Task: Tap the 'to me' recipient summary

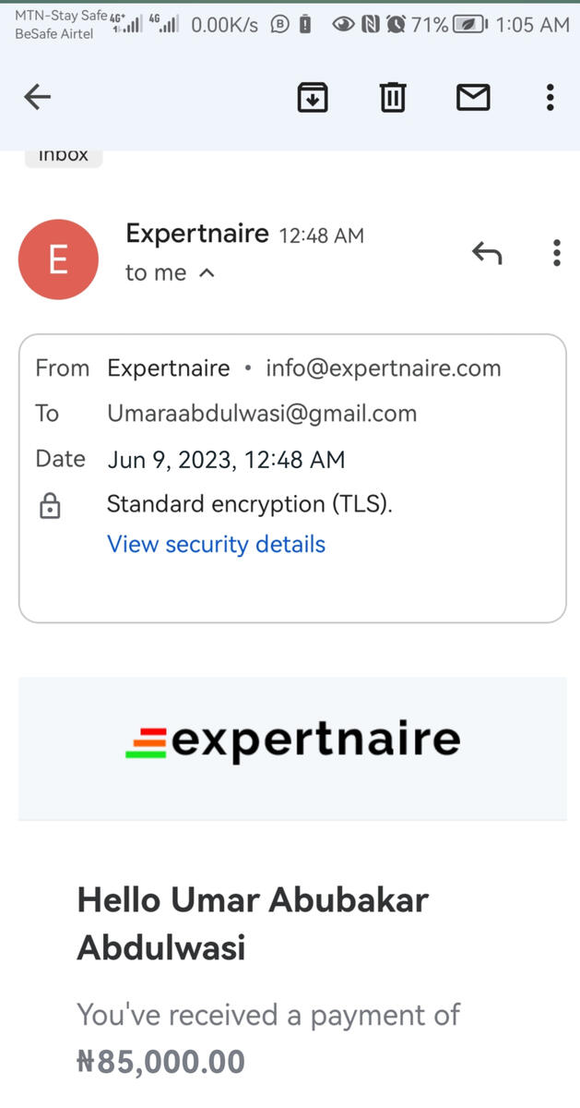Action: click(156, 273)
